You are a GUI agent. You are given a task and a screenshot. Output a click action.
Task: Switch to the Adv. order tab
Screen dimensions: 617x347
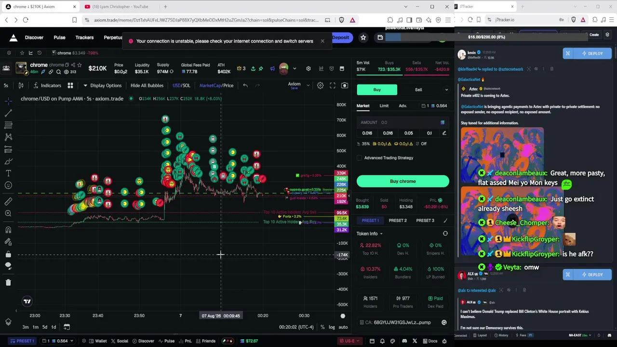(402, 106)
